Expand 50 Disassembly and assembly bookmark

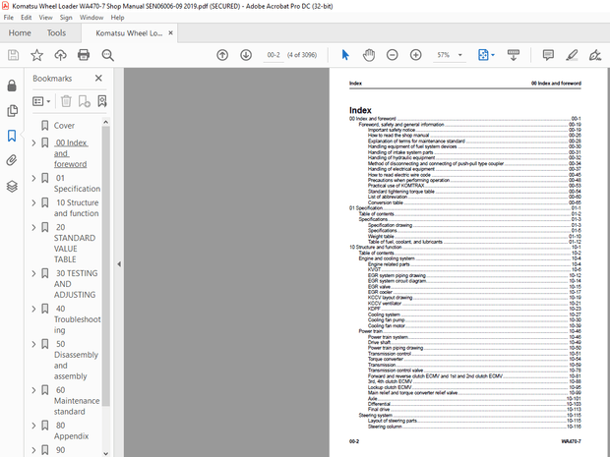click(33, 344)
